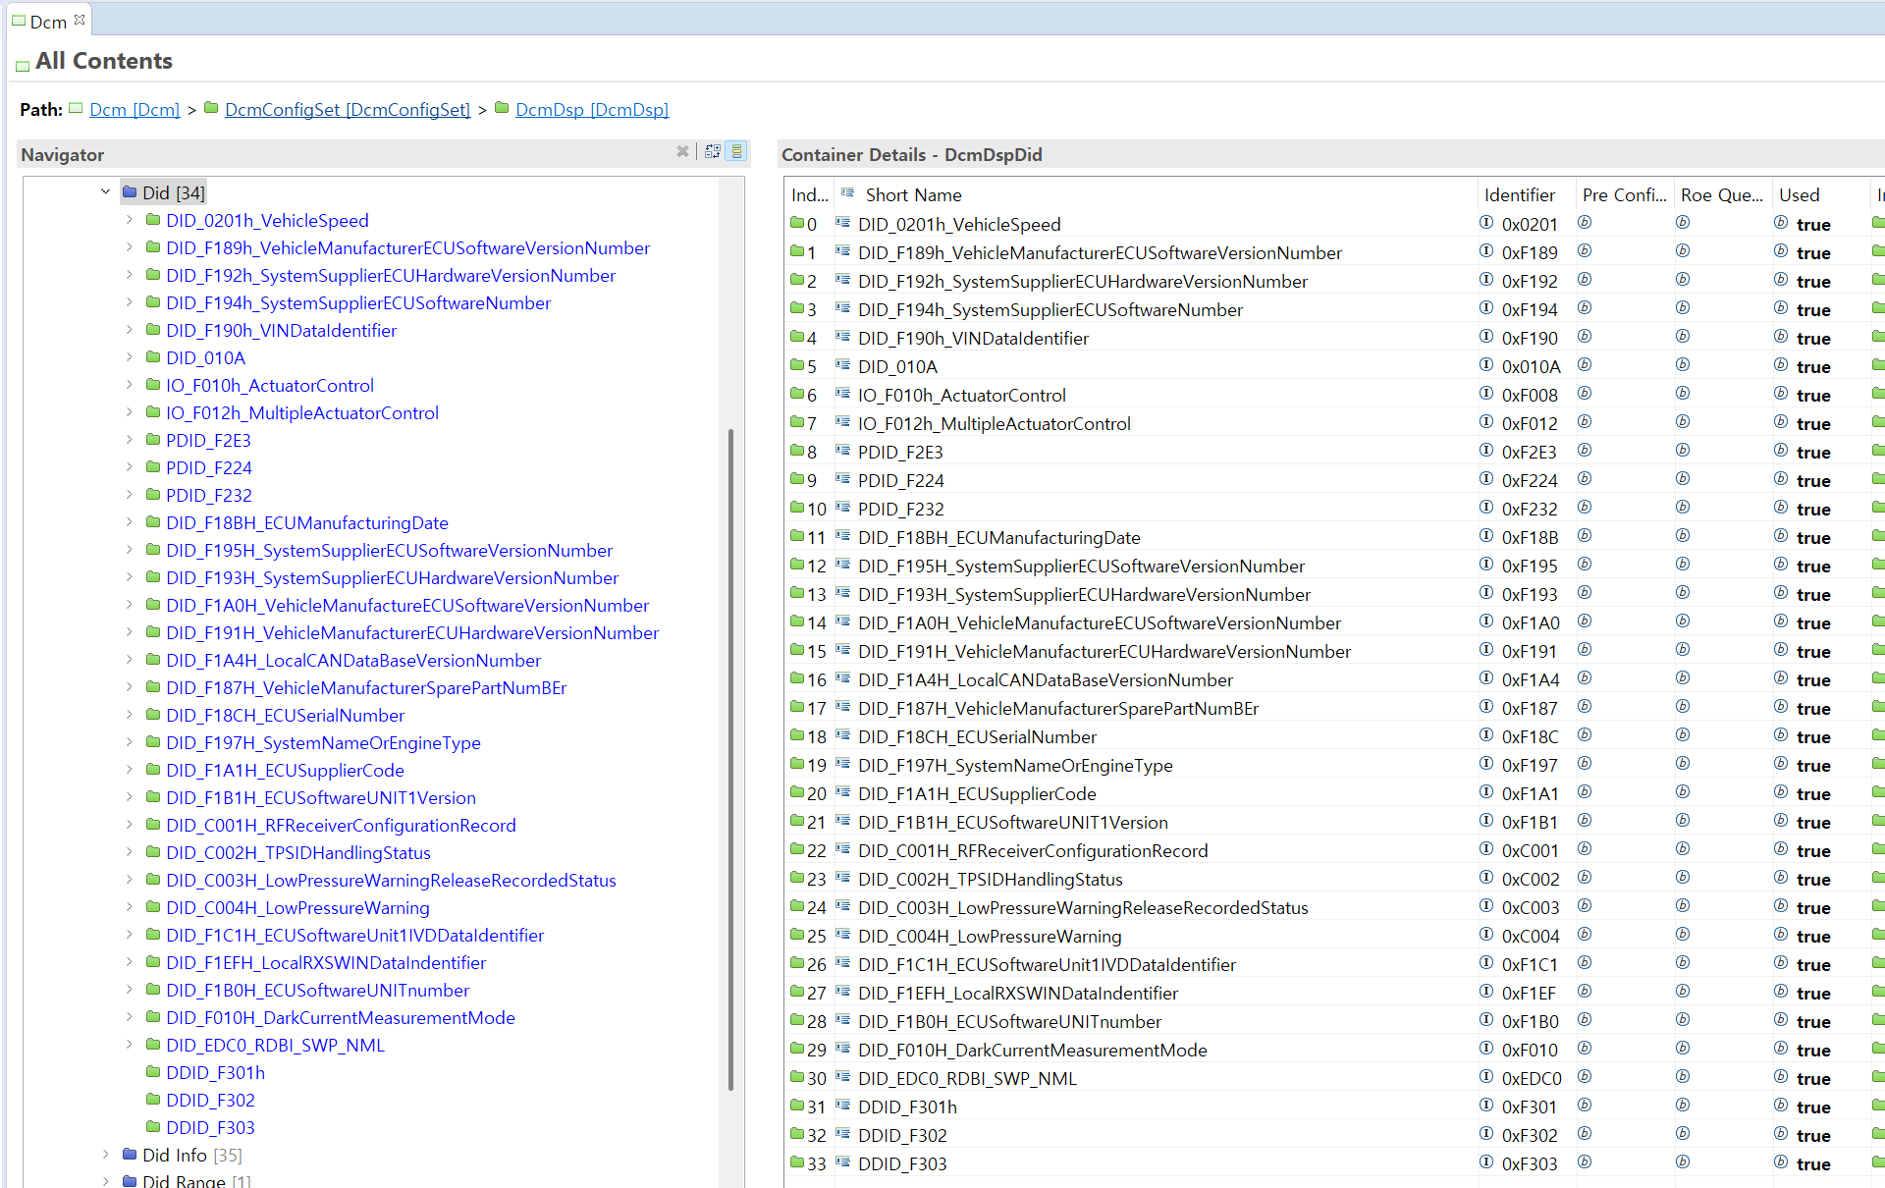Click the Pre Config circle icon in DID_010A row
1885x1188 pixels.
click(x=1585, y=365)
